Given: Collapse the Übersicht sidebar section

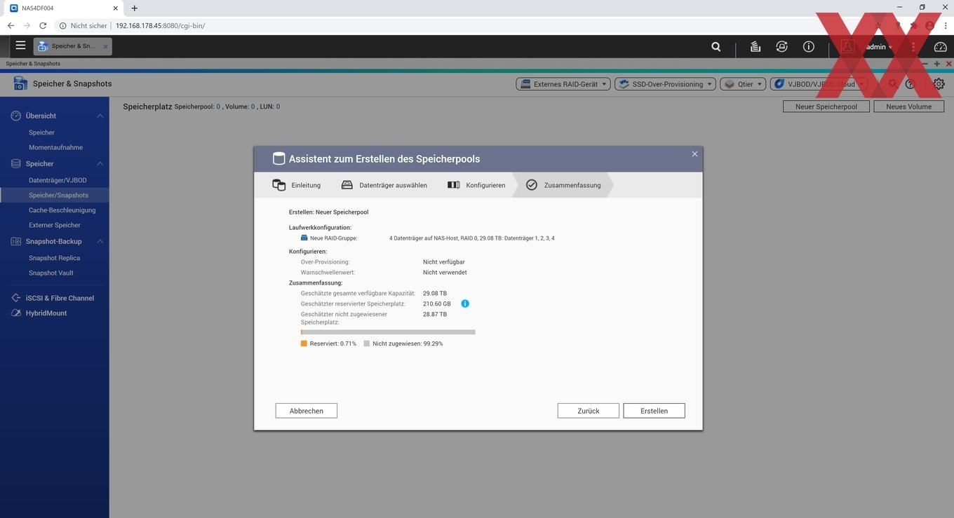Looking at the screenshot, I should pyautogui.click(x=100, y=116).
